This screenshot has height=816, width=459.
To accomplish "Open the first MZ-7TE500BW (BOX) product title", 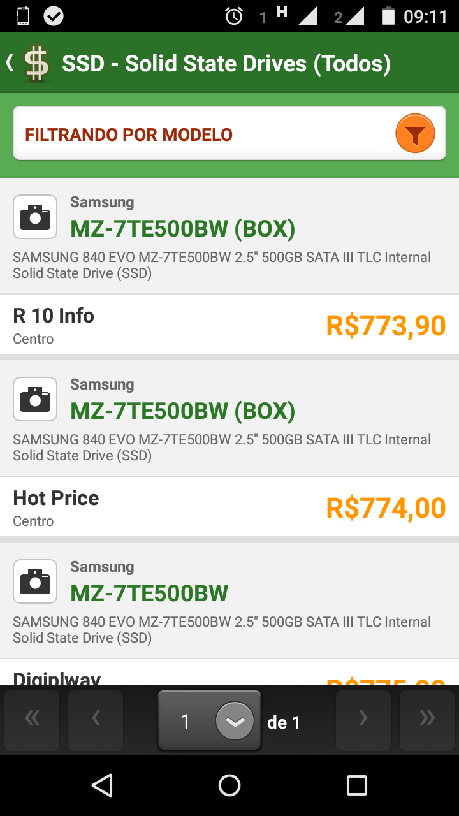I will [183, 229].
